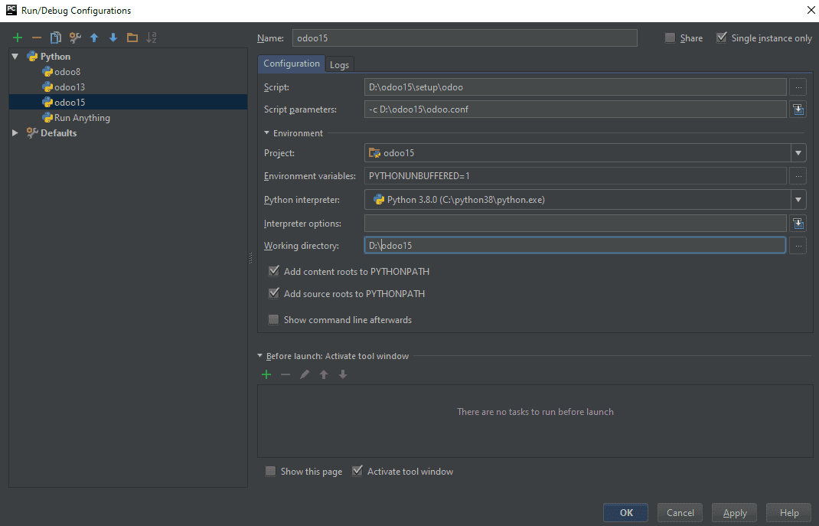Open edit configuration templates (wrench icon)
The image size is (819, 526).
click(73, 37)
